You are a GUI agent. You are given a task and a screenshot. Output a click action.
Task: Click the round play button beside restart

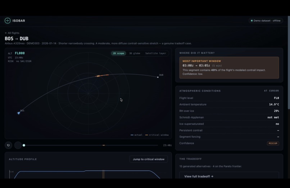(18, 145)
